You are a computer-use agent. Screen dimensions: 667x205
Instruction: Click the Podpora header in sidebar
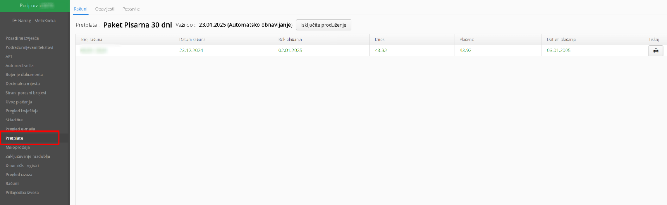click(x=35, y=6)
